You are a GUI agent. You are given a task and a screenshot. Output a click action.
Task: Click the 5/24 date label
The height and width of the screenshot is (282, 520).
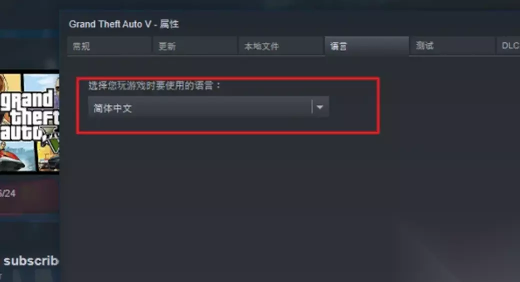(8, 193)
